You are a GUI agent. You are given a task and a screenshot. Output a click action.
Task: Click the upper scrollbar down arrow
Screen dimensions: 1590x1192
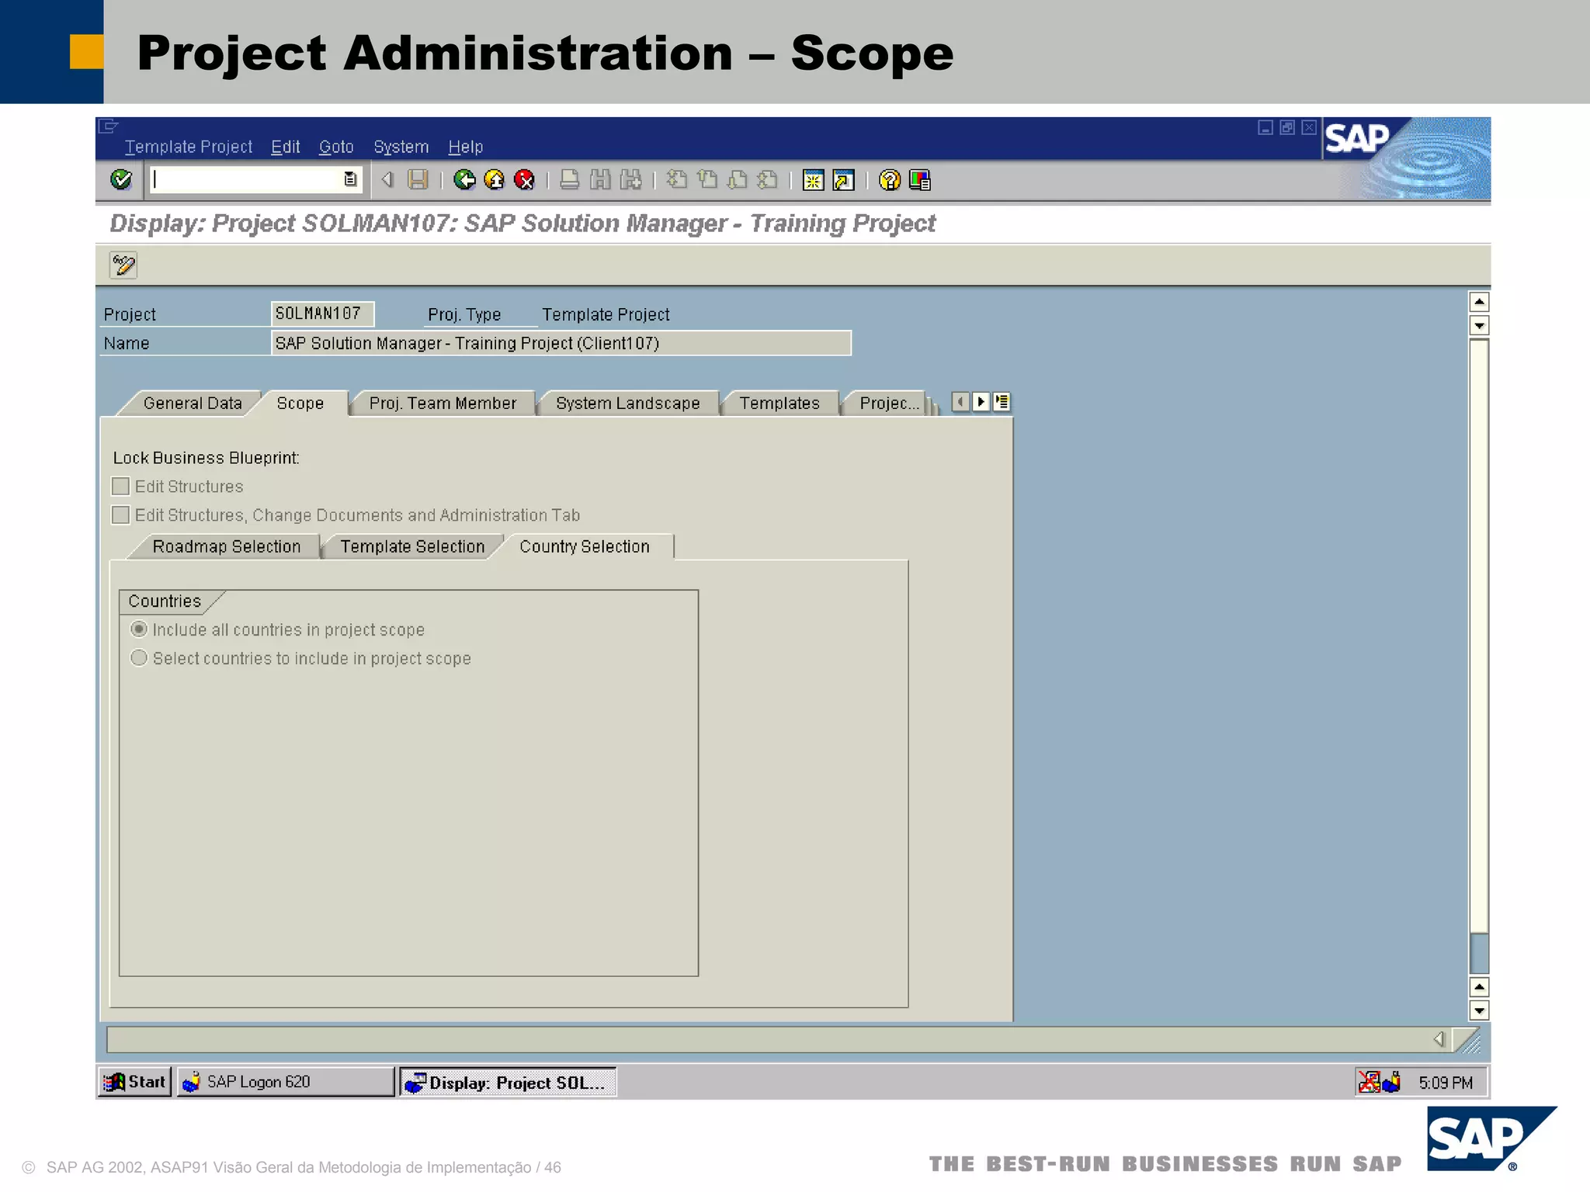coord(1479,326)
